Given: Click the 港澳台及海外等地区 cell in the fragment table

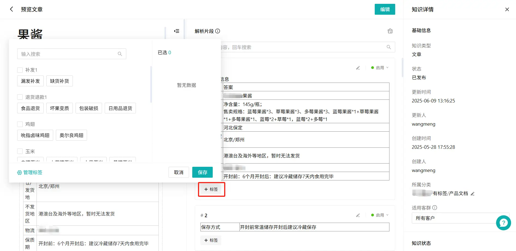Looking at the screenshot, I should [x=306, y=156].
